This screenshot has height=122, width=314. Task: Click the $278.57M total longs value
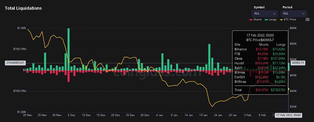278,90
